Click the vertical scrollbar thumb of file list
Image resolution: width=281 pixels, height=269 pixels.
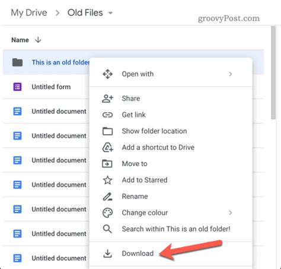click(x=273, y=72)
